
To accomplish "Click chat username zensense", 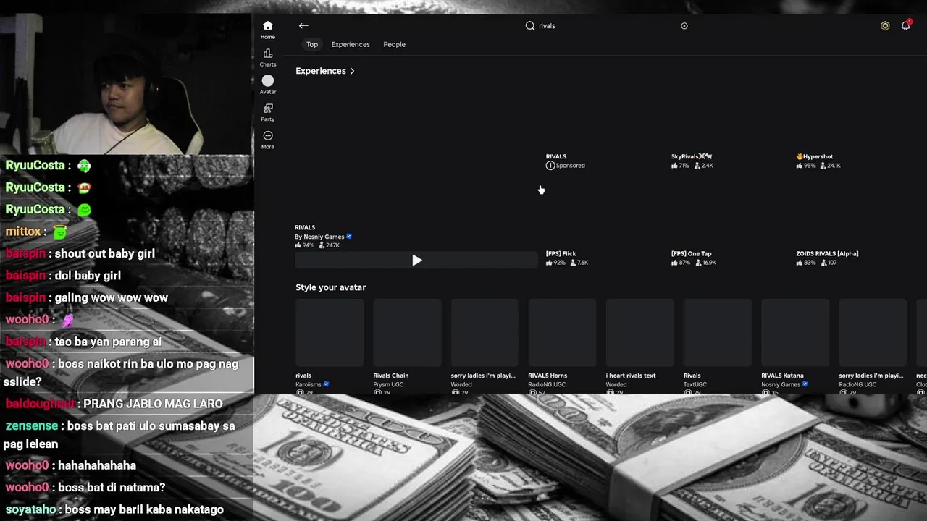I will 32,425.
